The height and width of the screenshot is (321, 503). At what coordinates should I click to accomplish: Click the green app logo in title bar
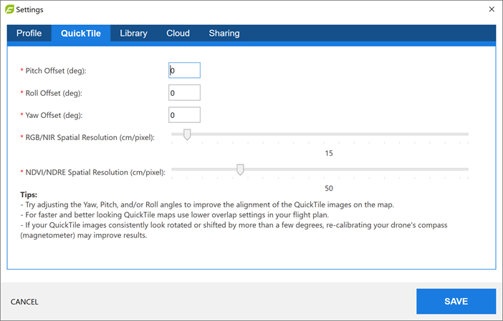coord(9,10)
